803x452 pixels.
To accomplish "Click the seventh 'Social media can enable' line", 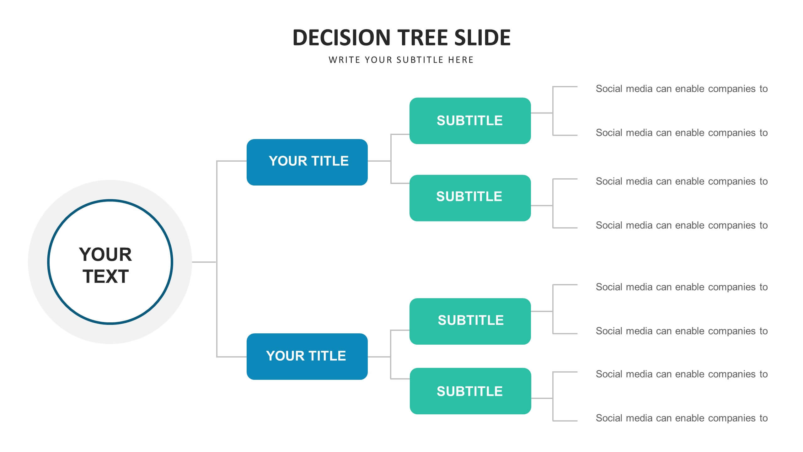I will pos(682,374).
